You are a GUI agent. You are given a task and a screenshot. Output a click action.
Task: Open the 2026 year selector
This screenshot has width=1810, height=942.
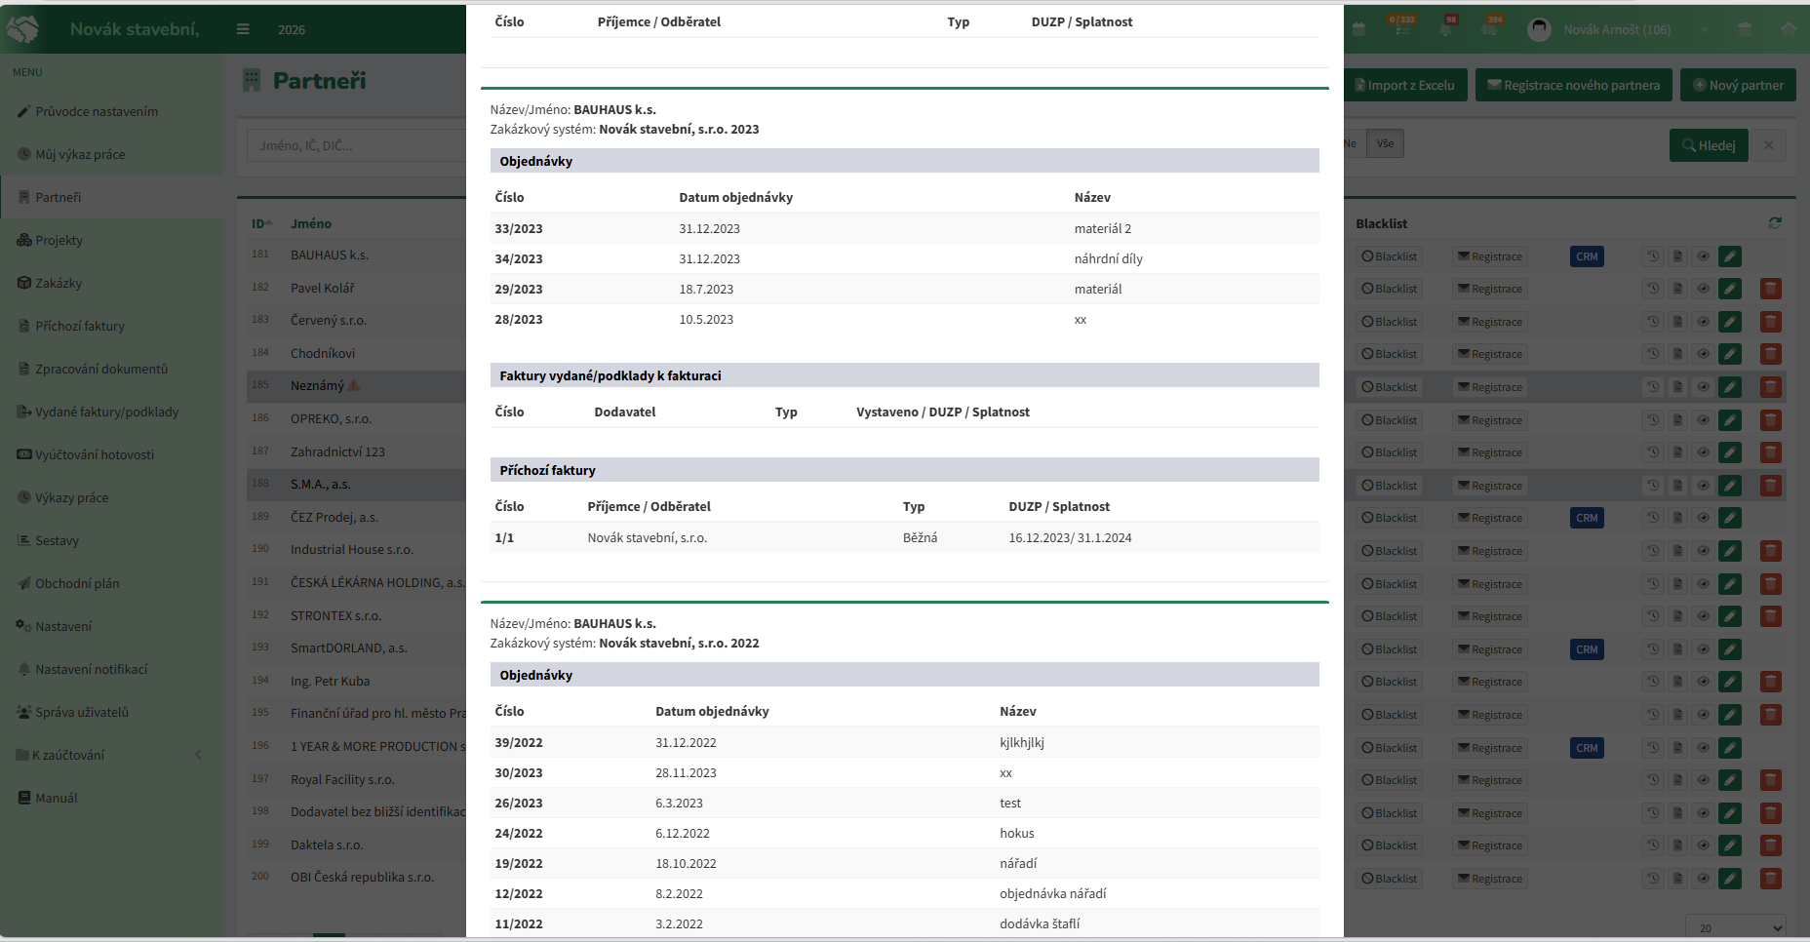[292, 29]
